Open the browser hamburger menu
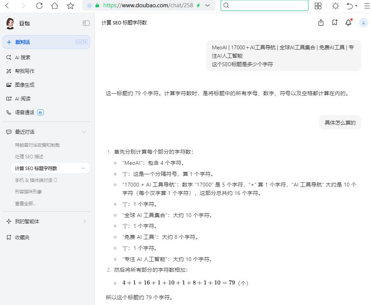 tap(367, 6)
